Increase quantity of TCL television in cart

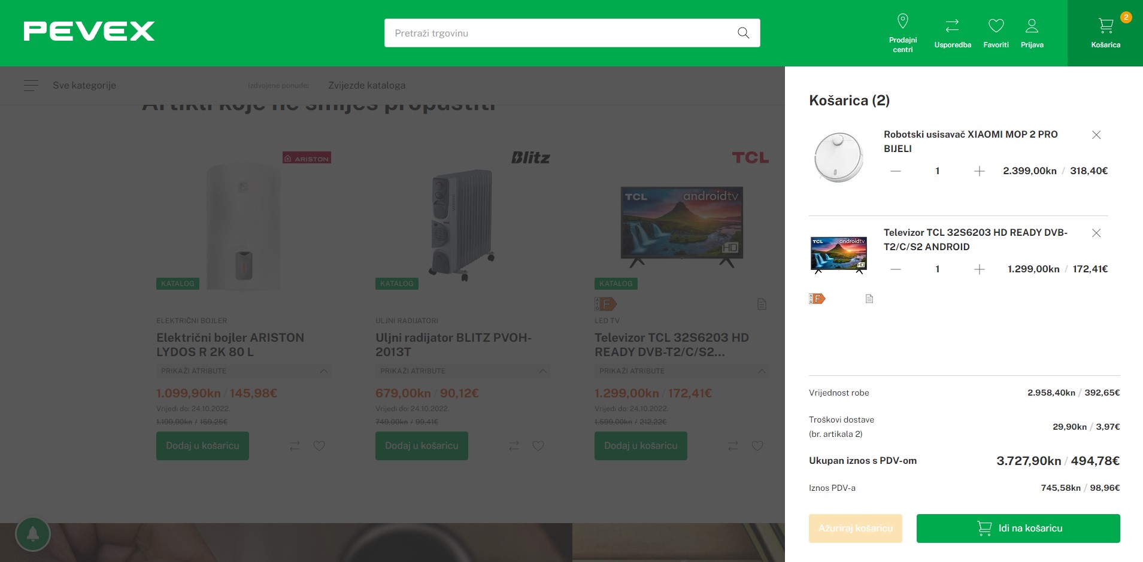pyautogui.click(x=979, y=269)
